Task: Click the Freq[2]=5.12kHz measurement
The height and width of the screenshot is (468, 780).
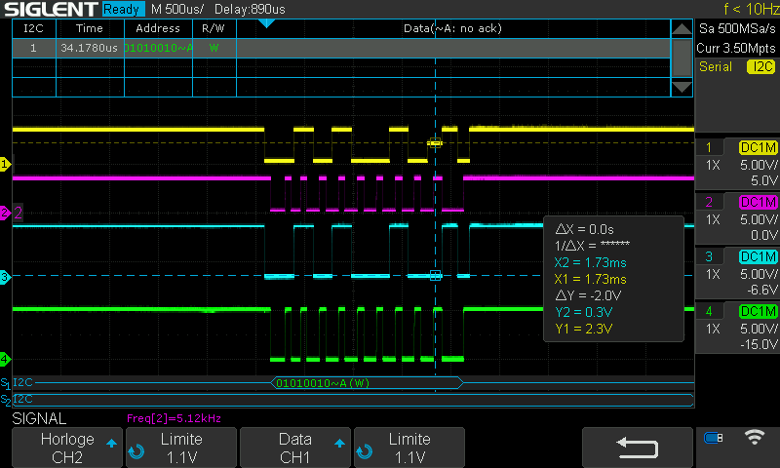Action: (x=174, y=418)
